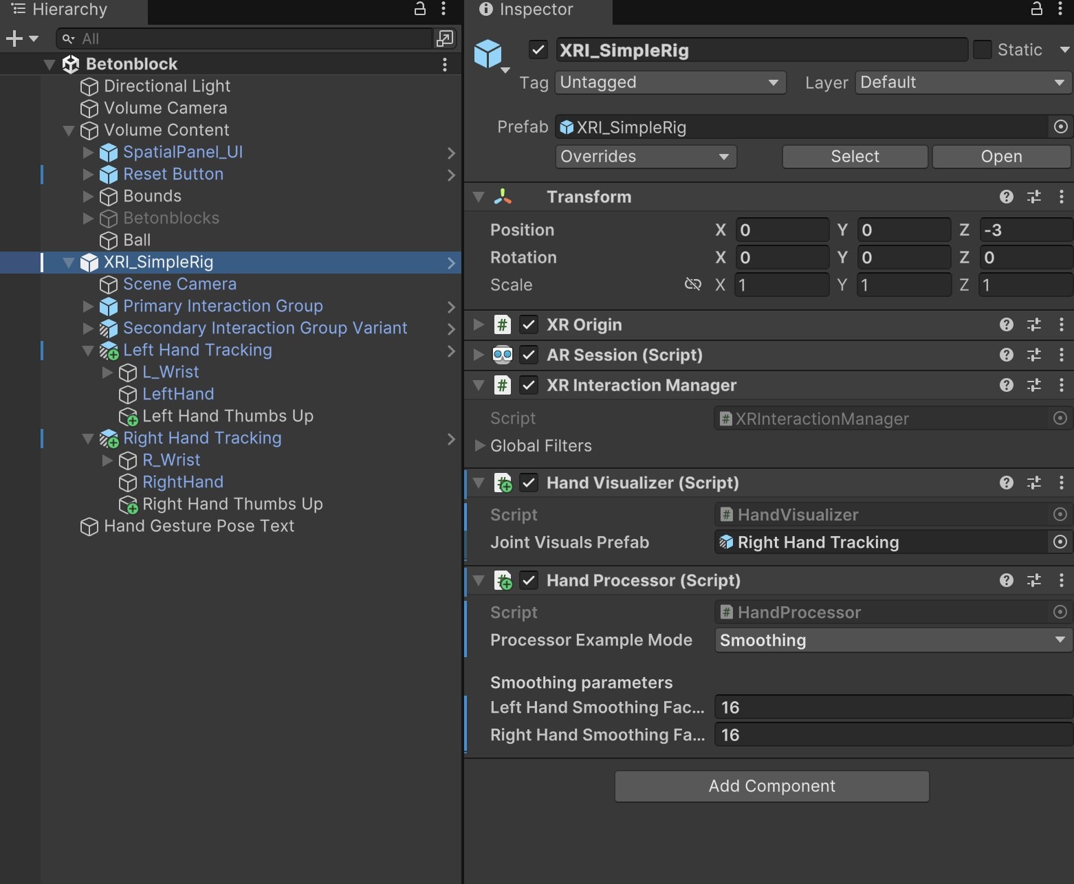Open Transform presets via sliders icon
The width and height of the screenshot is (1074, 884).
1034,197
